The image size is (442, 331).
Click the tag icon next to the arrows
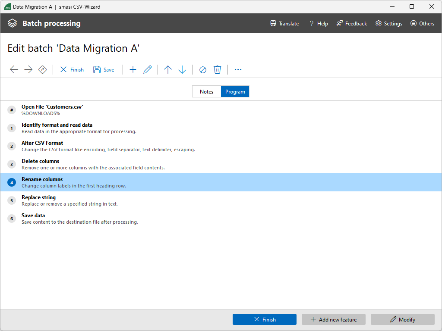(42, 69)
